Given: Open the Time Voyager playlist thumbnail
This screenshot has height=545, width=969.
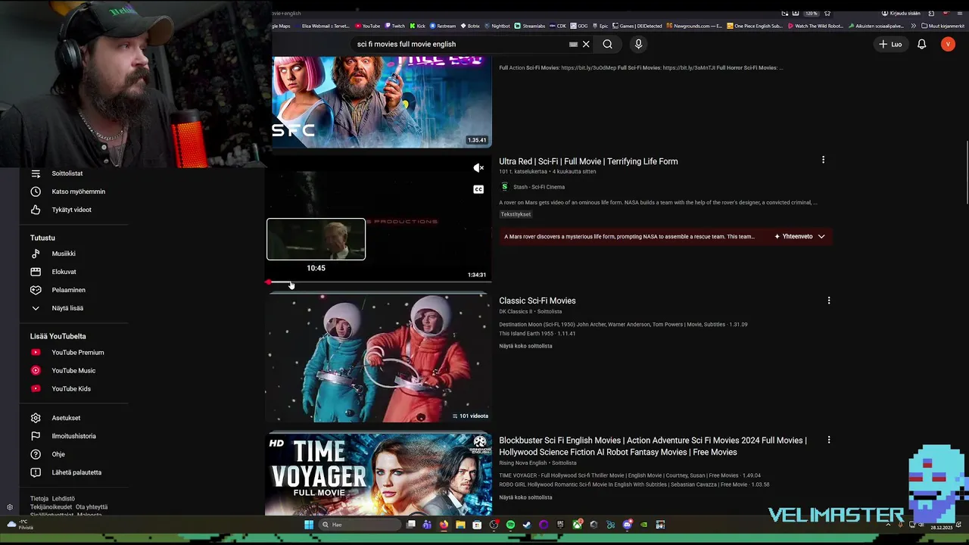Looking at the screenshot, I should (379, 475).
